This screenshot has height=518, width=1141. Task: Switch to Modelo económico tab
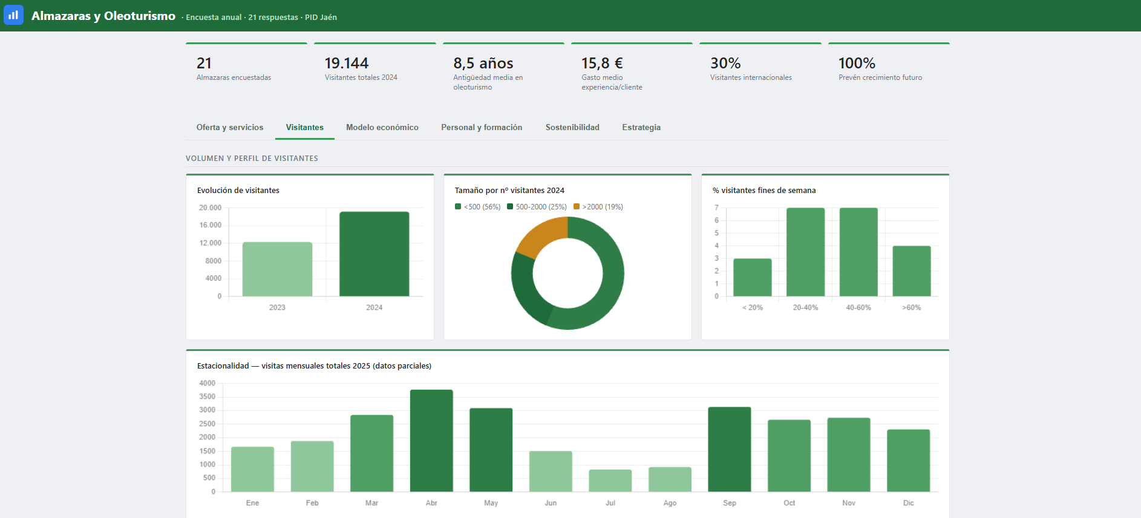382,127
